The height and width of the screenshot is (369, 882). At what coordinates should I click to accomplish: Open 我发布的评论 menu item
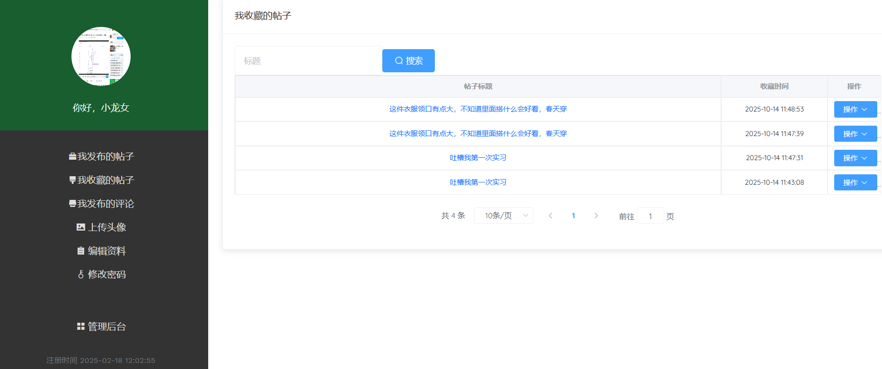pos(101,204)
